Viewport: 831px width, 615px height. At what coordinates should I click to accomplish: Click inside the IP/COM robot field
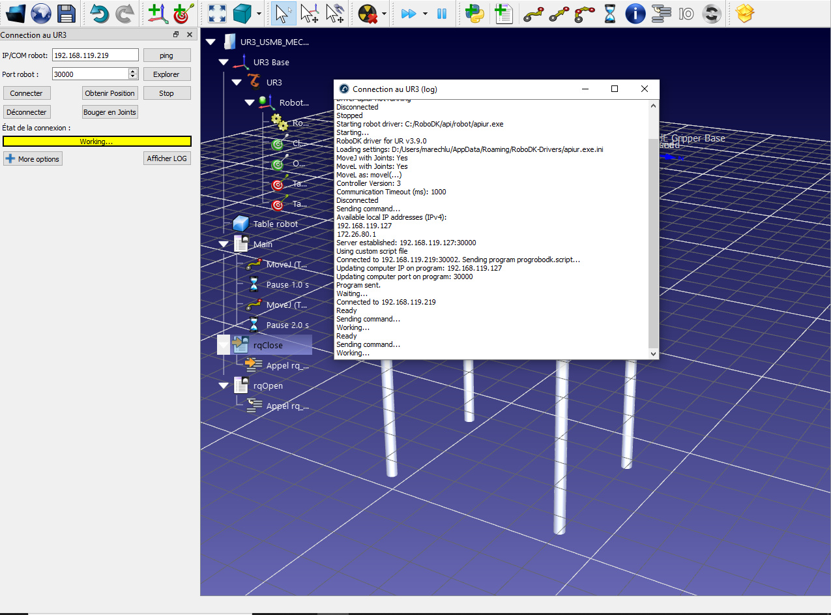(95, 55)
